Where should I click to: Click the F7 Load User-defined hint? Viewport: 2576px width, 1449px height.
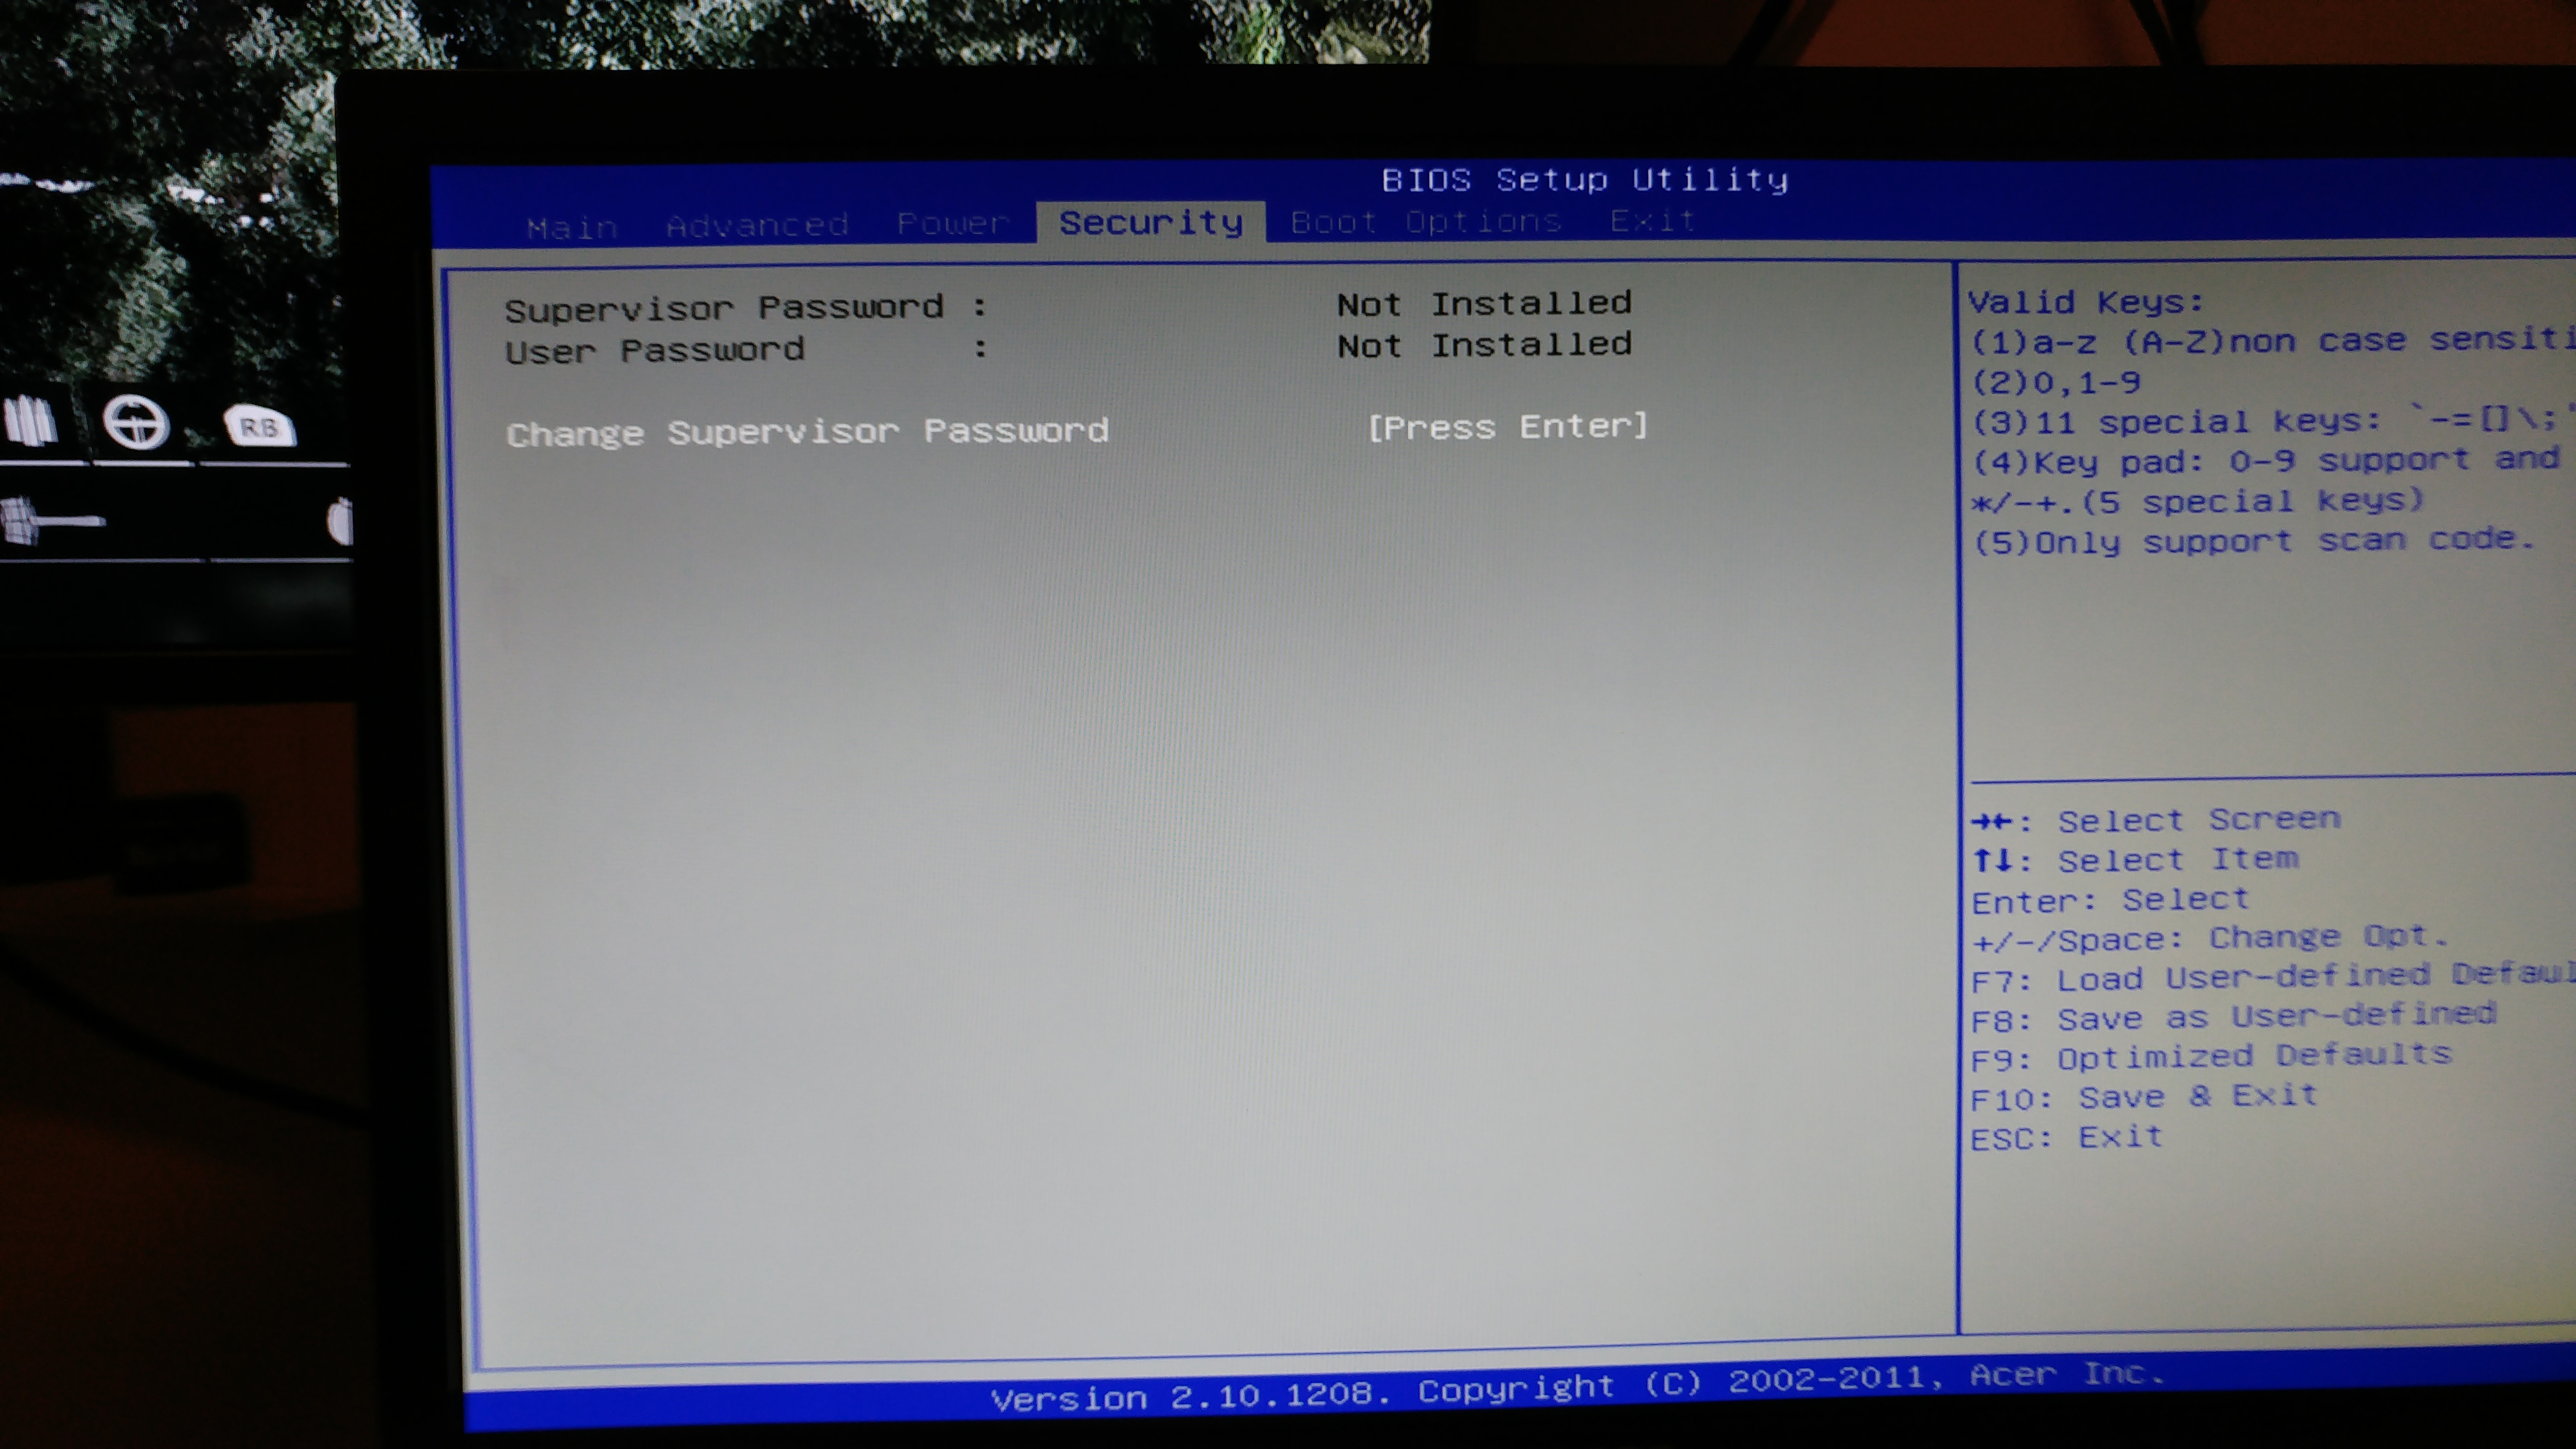click(x=2272, y=977)
